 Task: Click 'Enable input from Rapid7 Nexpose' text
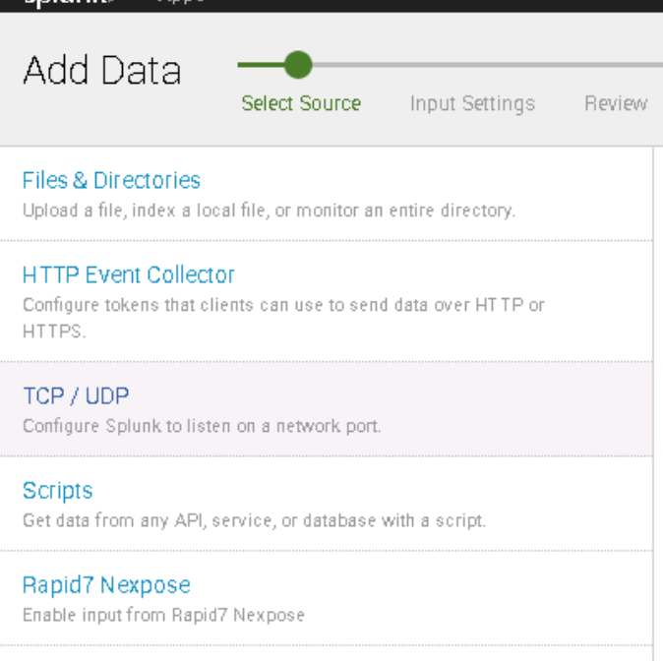[x=163, y=616]
